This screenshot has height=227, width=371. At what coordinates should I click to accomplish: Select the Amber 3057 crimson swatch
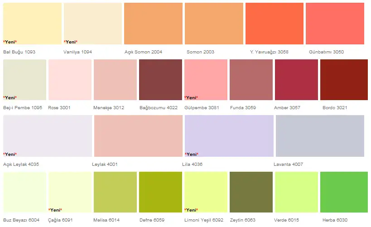click(x=296, y=80)
